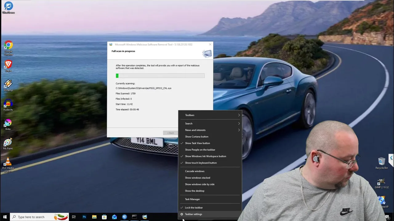
Task: Select the Winamp desktop icon
Action: 8,86
